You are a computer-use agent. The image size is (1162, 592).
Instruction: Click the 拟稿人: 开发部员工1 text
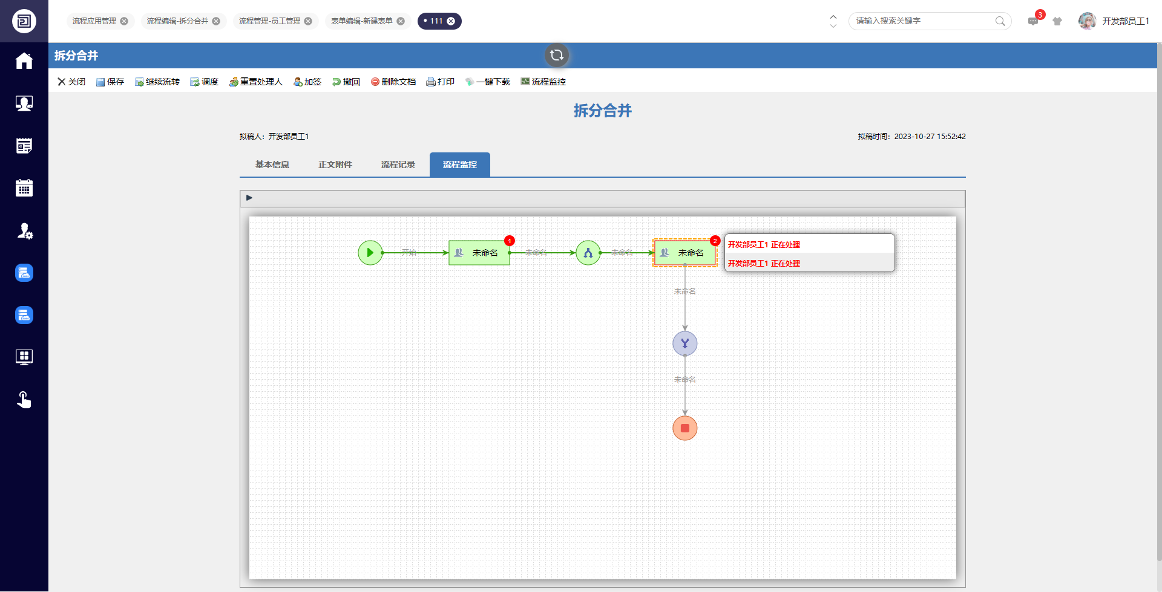click(x=274, y=137)
